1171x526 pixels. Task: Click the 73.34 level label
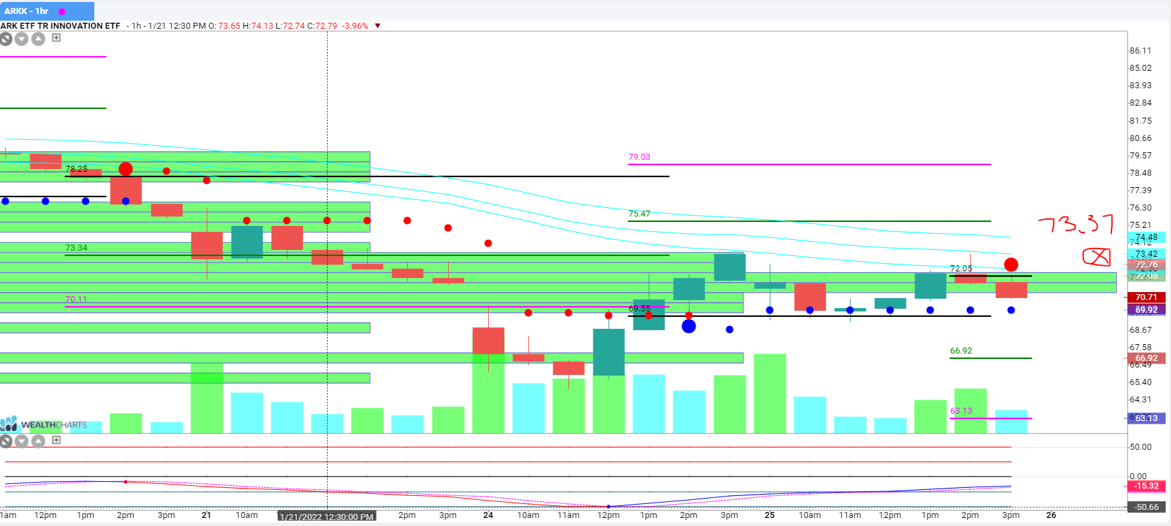click(76, 248)
